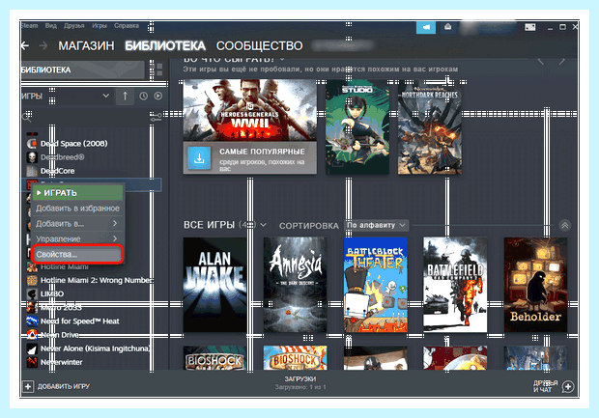Collapse section with the double-chevron up icon
The image size is (599, 418).
(x=564, y=225)
